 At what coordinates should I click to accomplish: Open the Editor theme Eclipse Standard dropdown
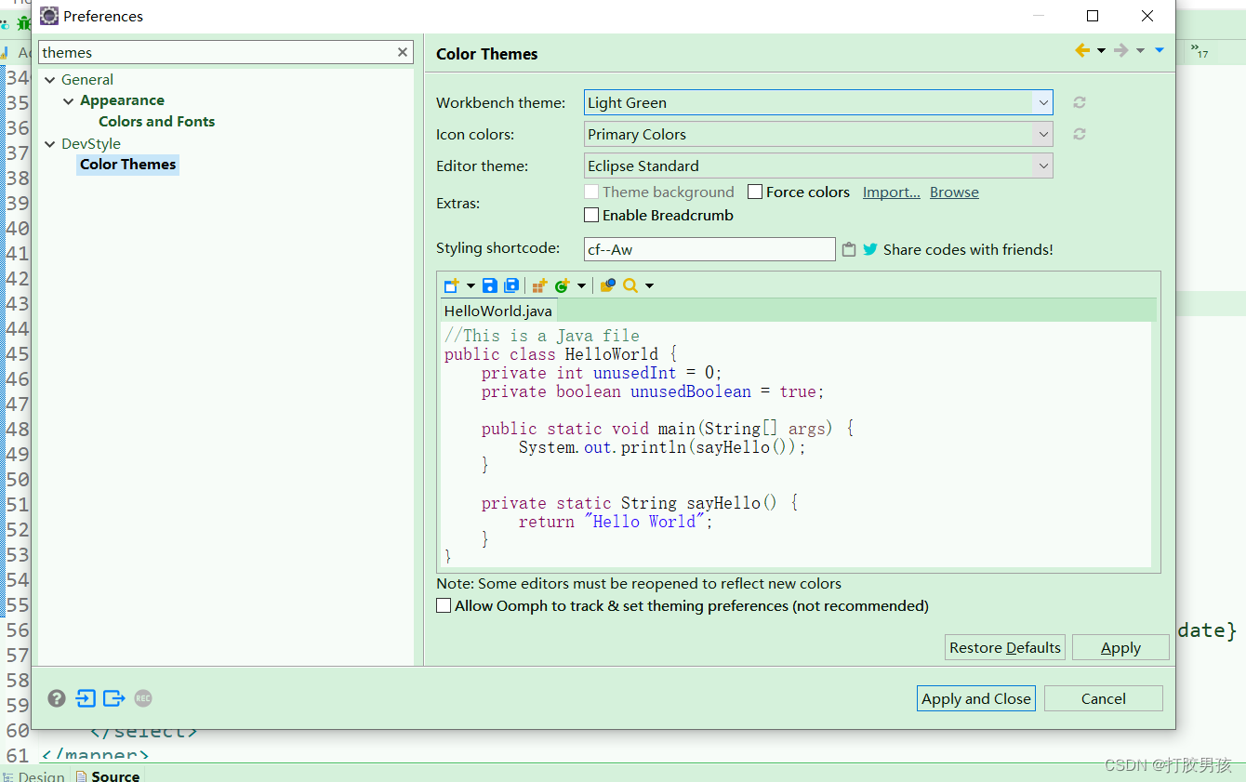tap(818, 166)
